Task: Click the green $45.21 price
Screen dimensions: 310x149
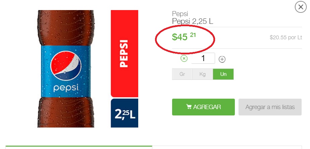Action: coord(184,37)
